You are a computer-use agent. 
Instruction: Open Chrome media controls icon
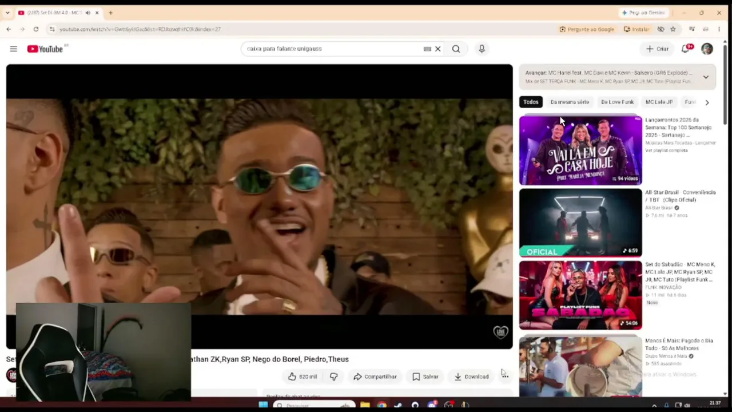(x=691, y=29)
